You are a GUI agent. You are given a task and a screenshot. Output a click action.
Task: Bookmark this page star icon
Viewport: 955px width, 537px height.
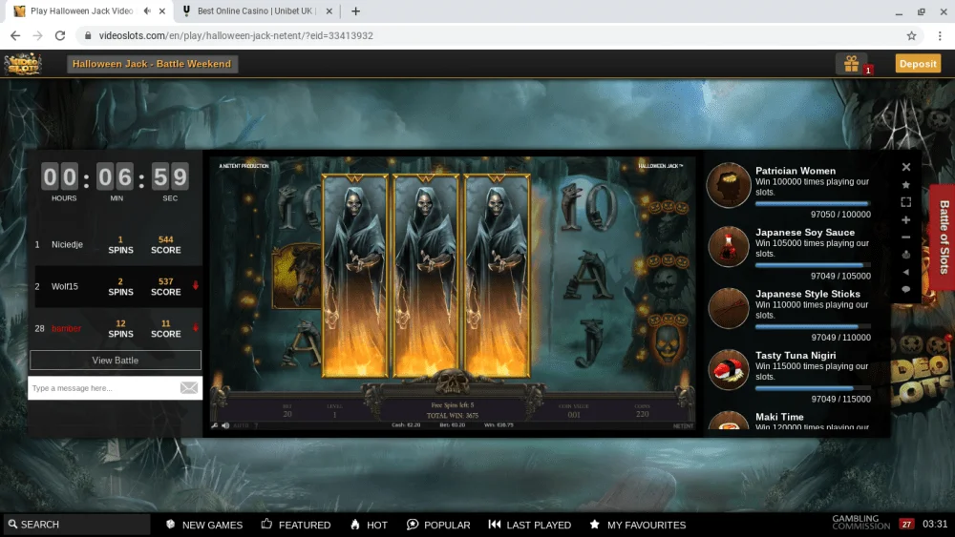point(911,36)
